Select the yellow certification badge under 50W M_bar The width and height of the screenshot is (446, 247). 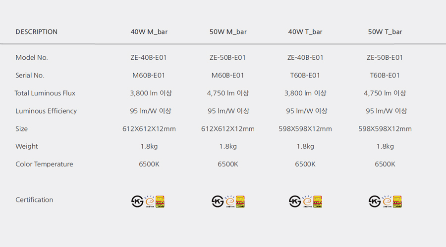[240, 202]
